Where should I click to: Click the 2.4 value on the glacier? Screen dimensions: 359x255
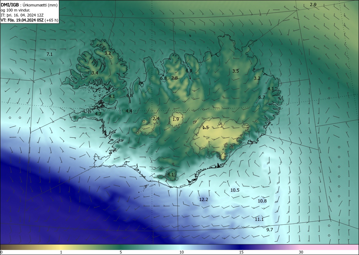pyautogui.click(x=156, y=119)
